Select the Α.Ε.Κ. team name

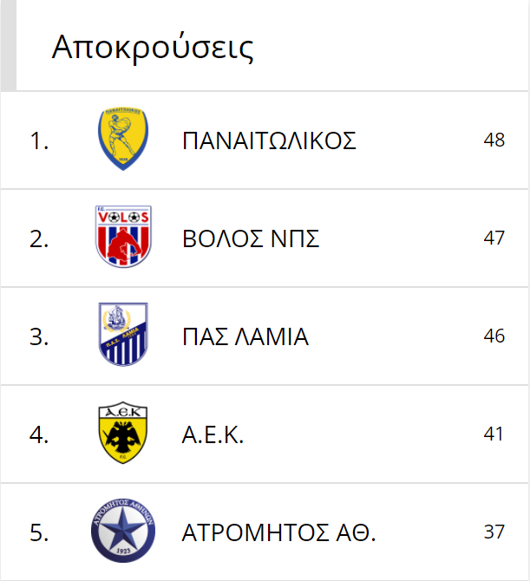point(213,434)
